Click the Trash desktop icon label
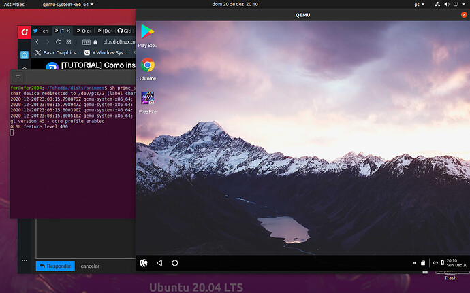 pos(450,278)
